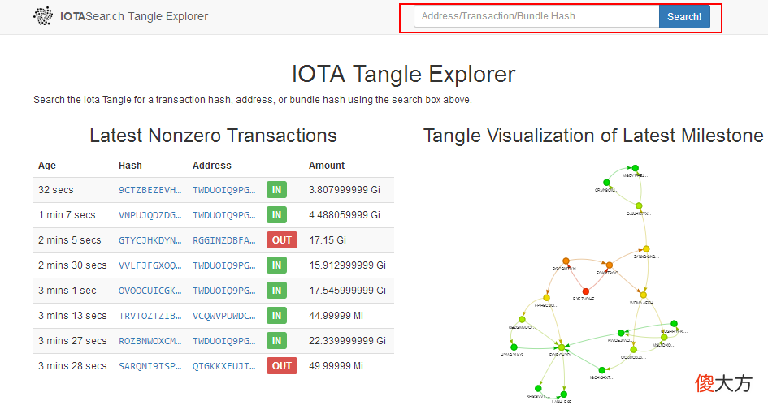Click the amount 17.15 Gi
Image resolution: width=768 pixels, height=414 pixels.
pyautogui.click(x=328, y=240)
